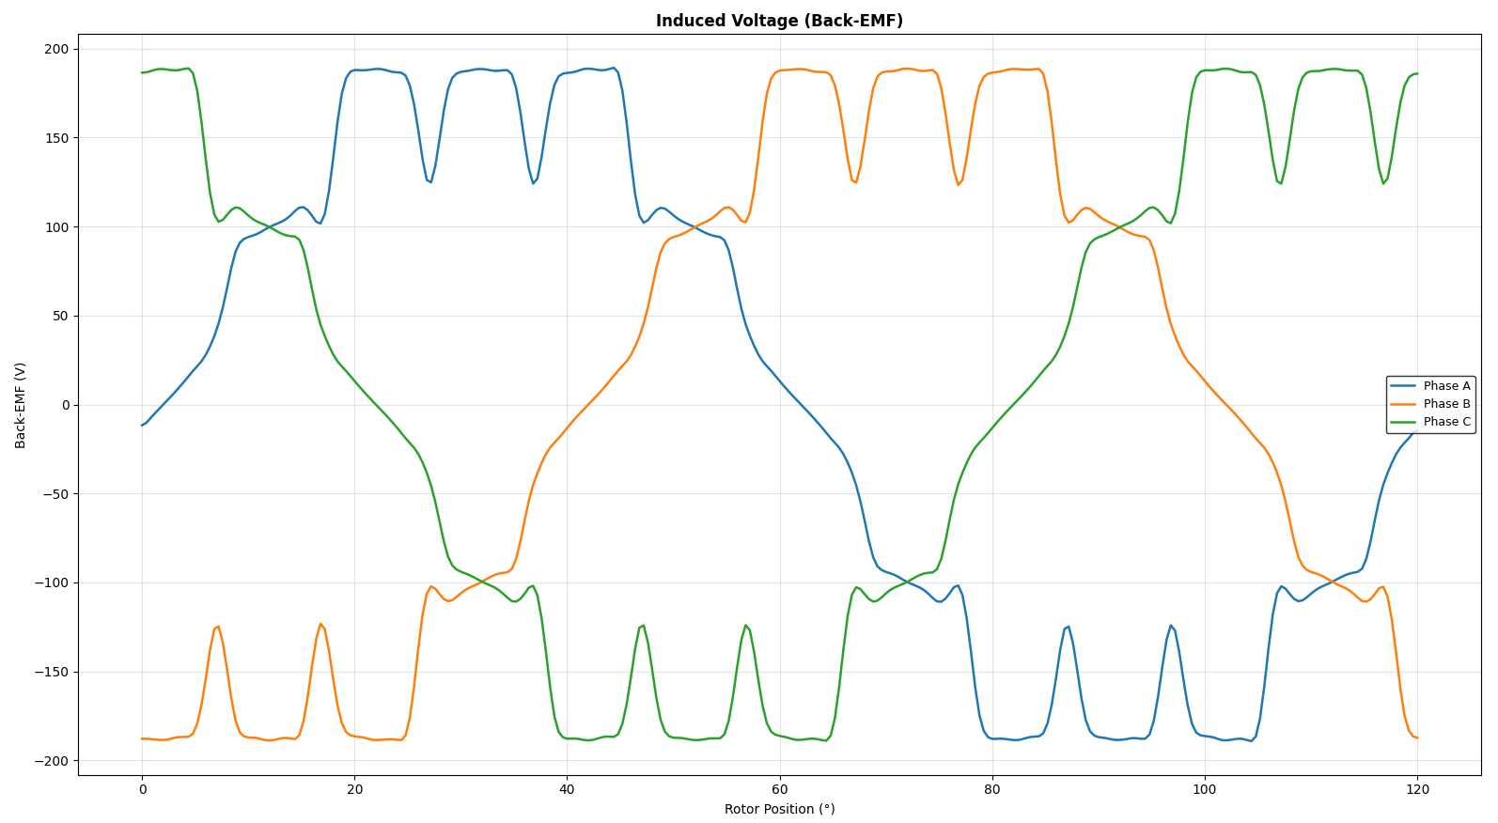Click the y-axis tick label −150

coord(53,672)
